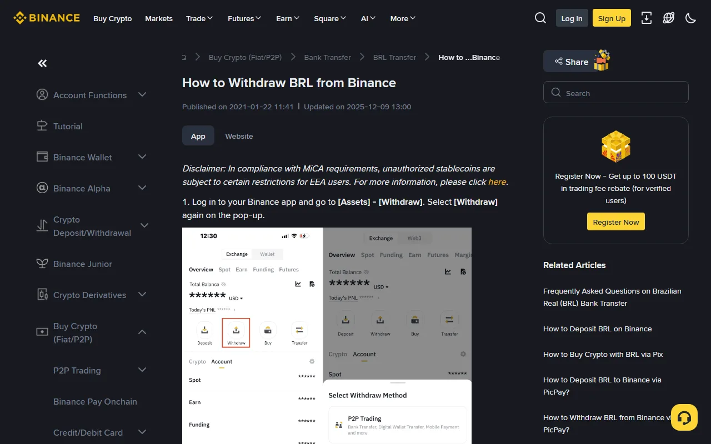
Task: Click the download app icon
Action: click(x=647, y=18)
